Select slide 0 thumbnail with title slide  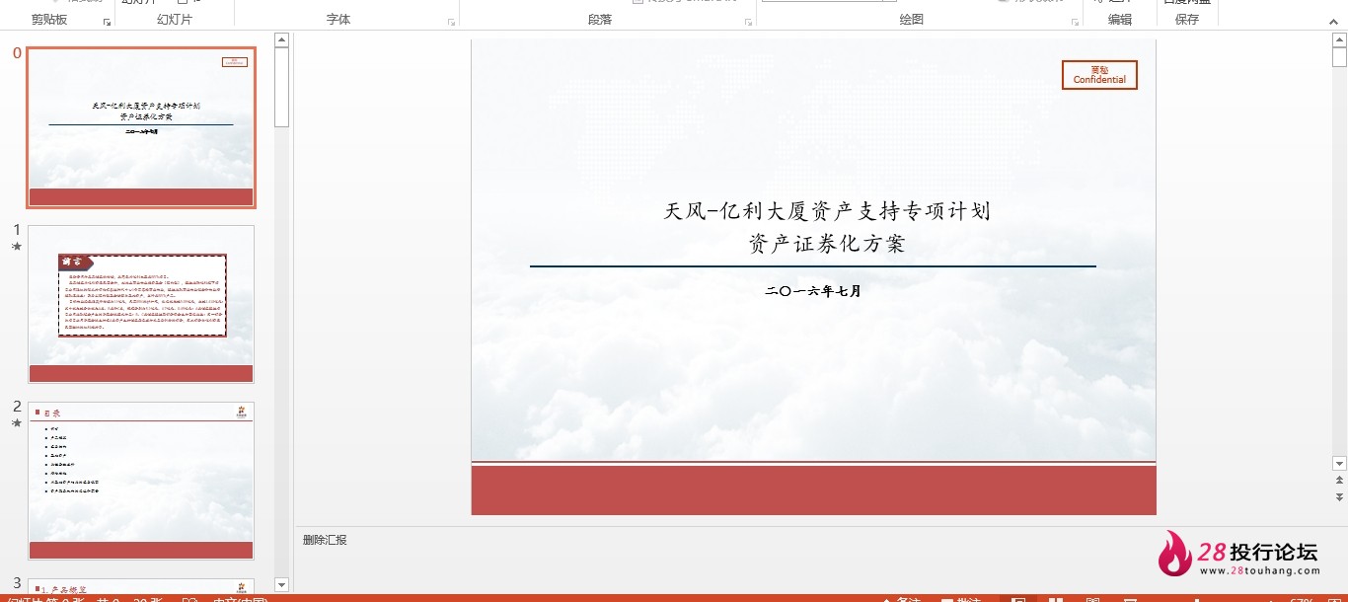point(141,127)
